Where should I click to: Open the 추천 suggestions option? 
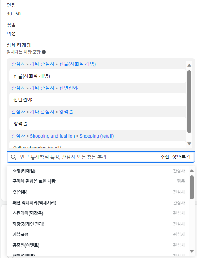tap(165, 157)
